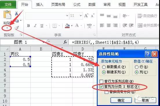Select the 新数据点 radio button
This screenshot has height=106, width=160.
coord(104,67)
